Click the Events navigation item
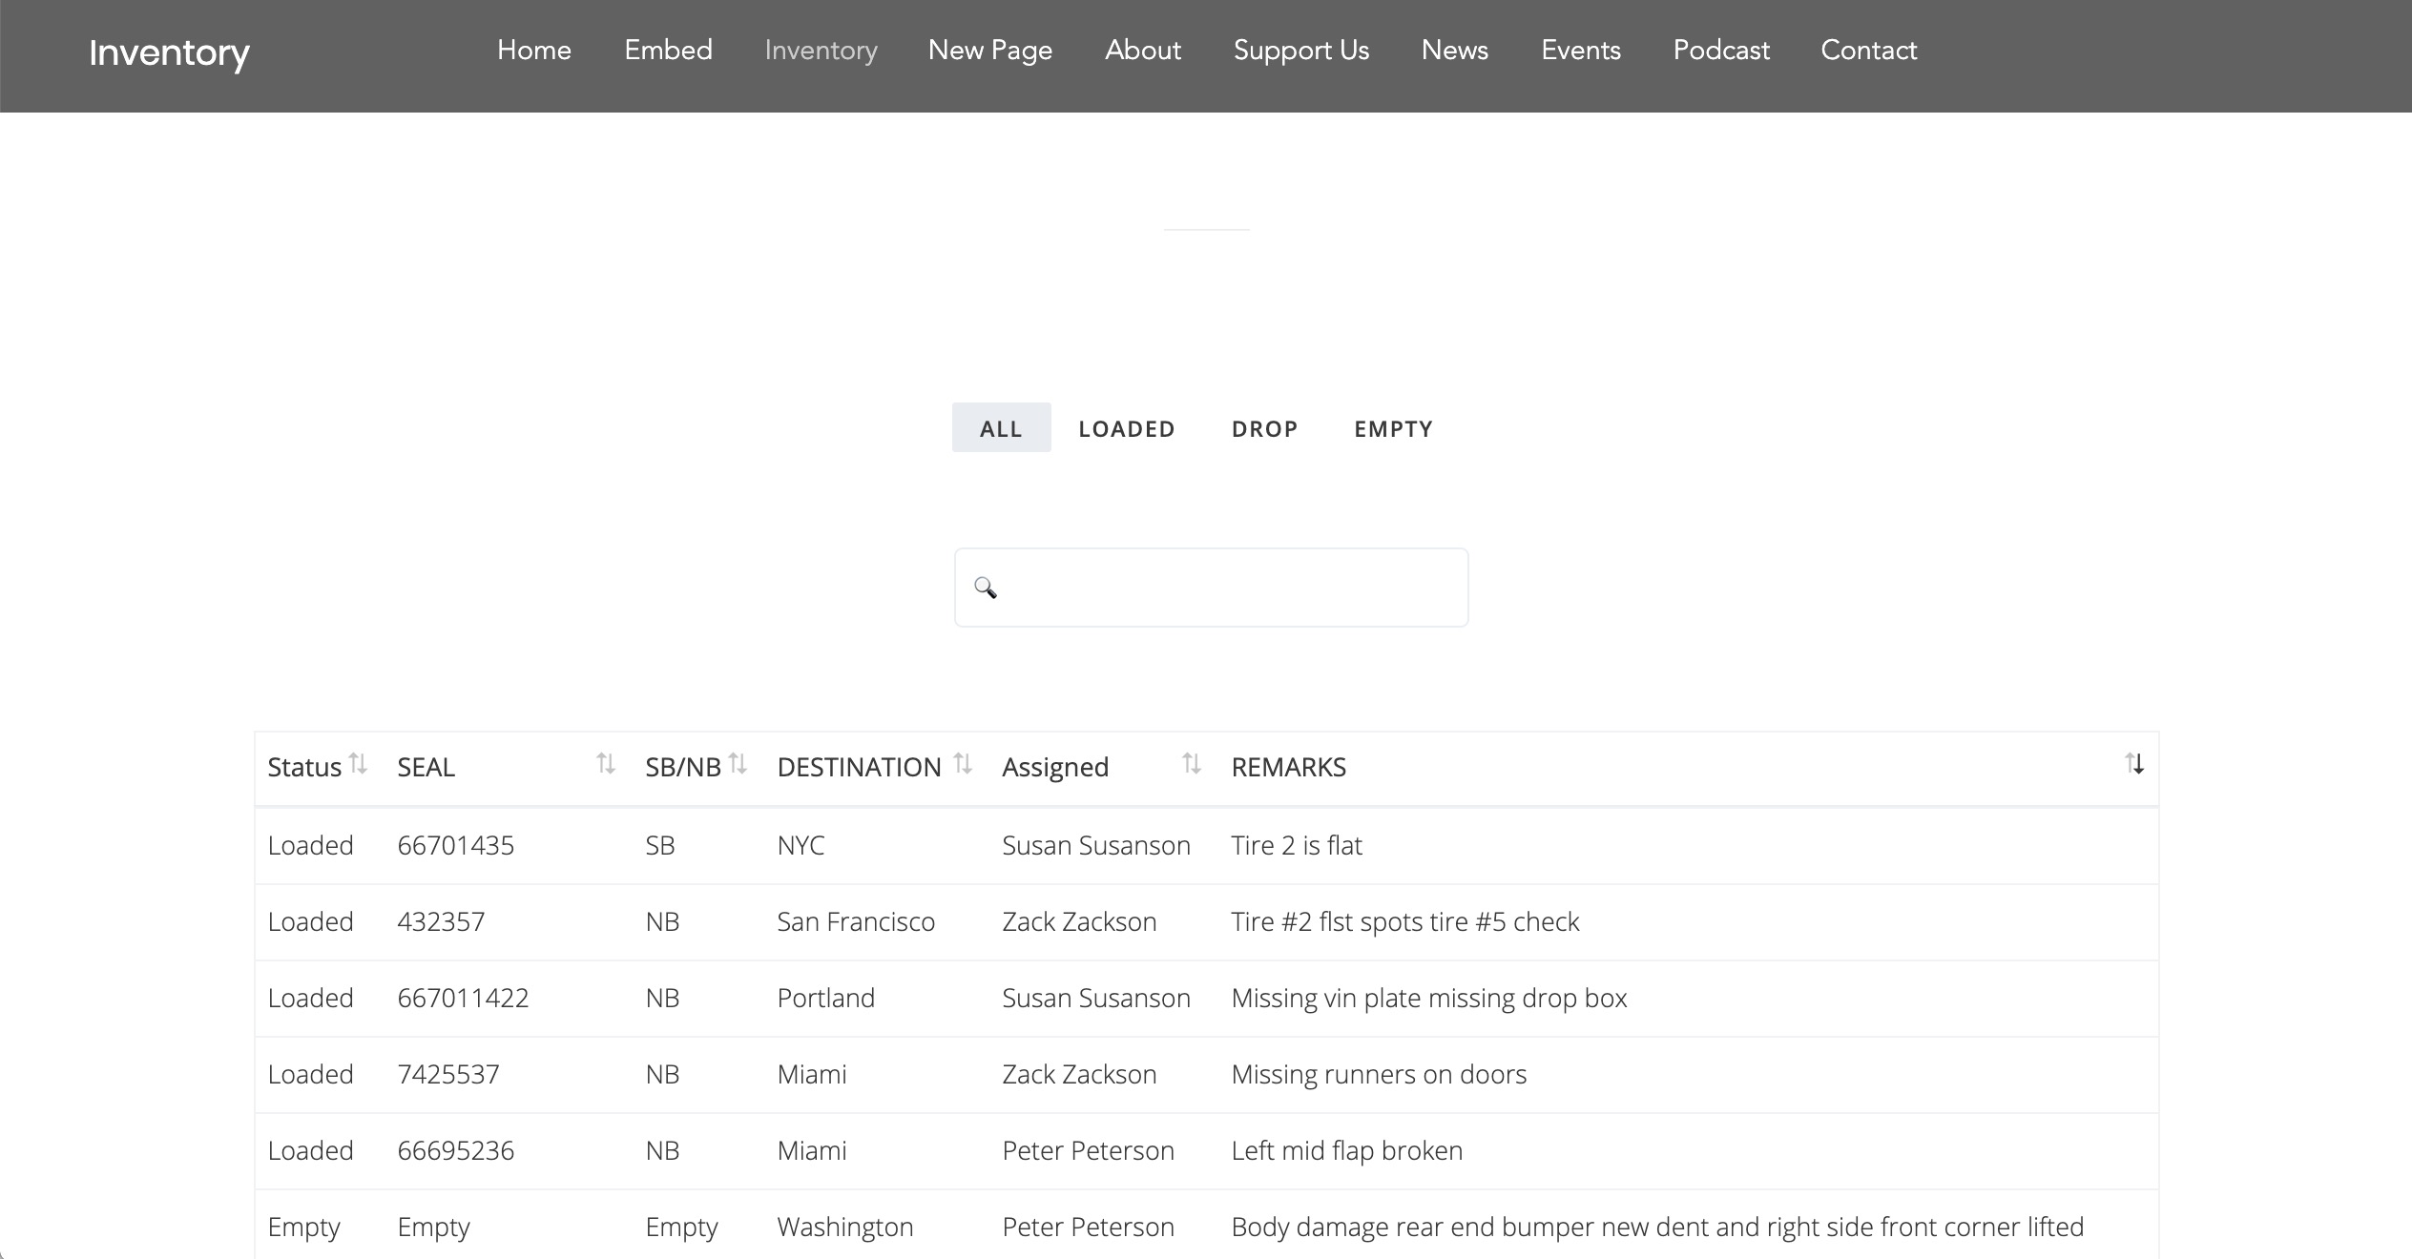The height and width of the screenshot is (1259, 2412). (1580, 51)
